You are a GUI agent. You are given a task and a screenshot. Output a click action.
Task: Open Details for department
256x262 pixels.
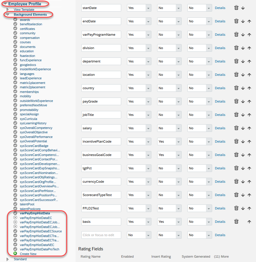tap(220, 61)
